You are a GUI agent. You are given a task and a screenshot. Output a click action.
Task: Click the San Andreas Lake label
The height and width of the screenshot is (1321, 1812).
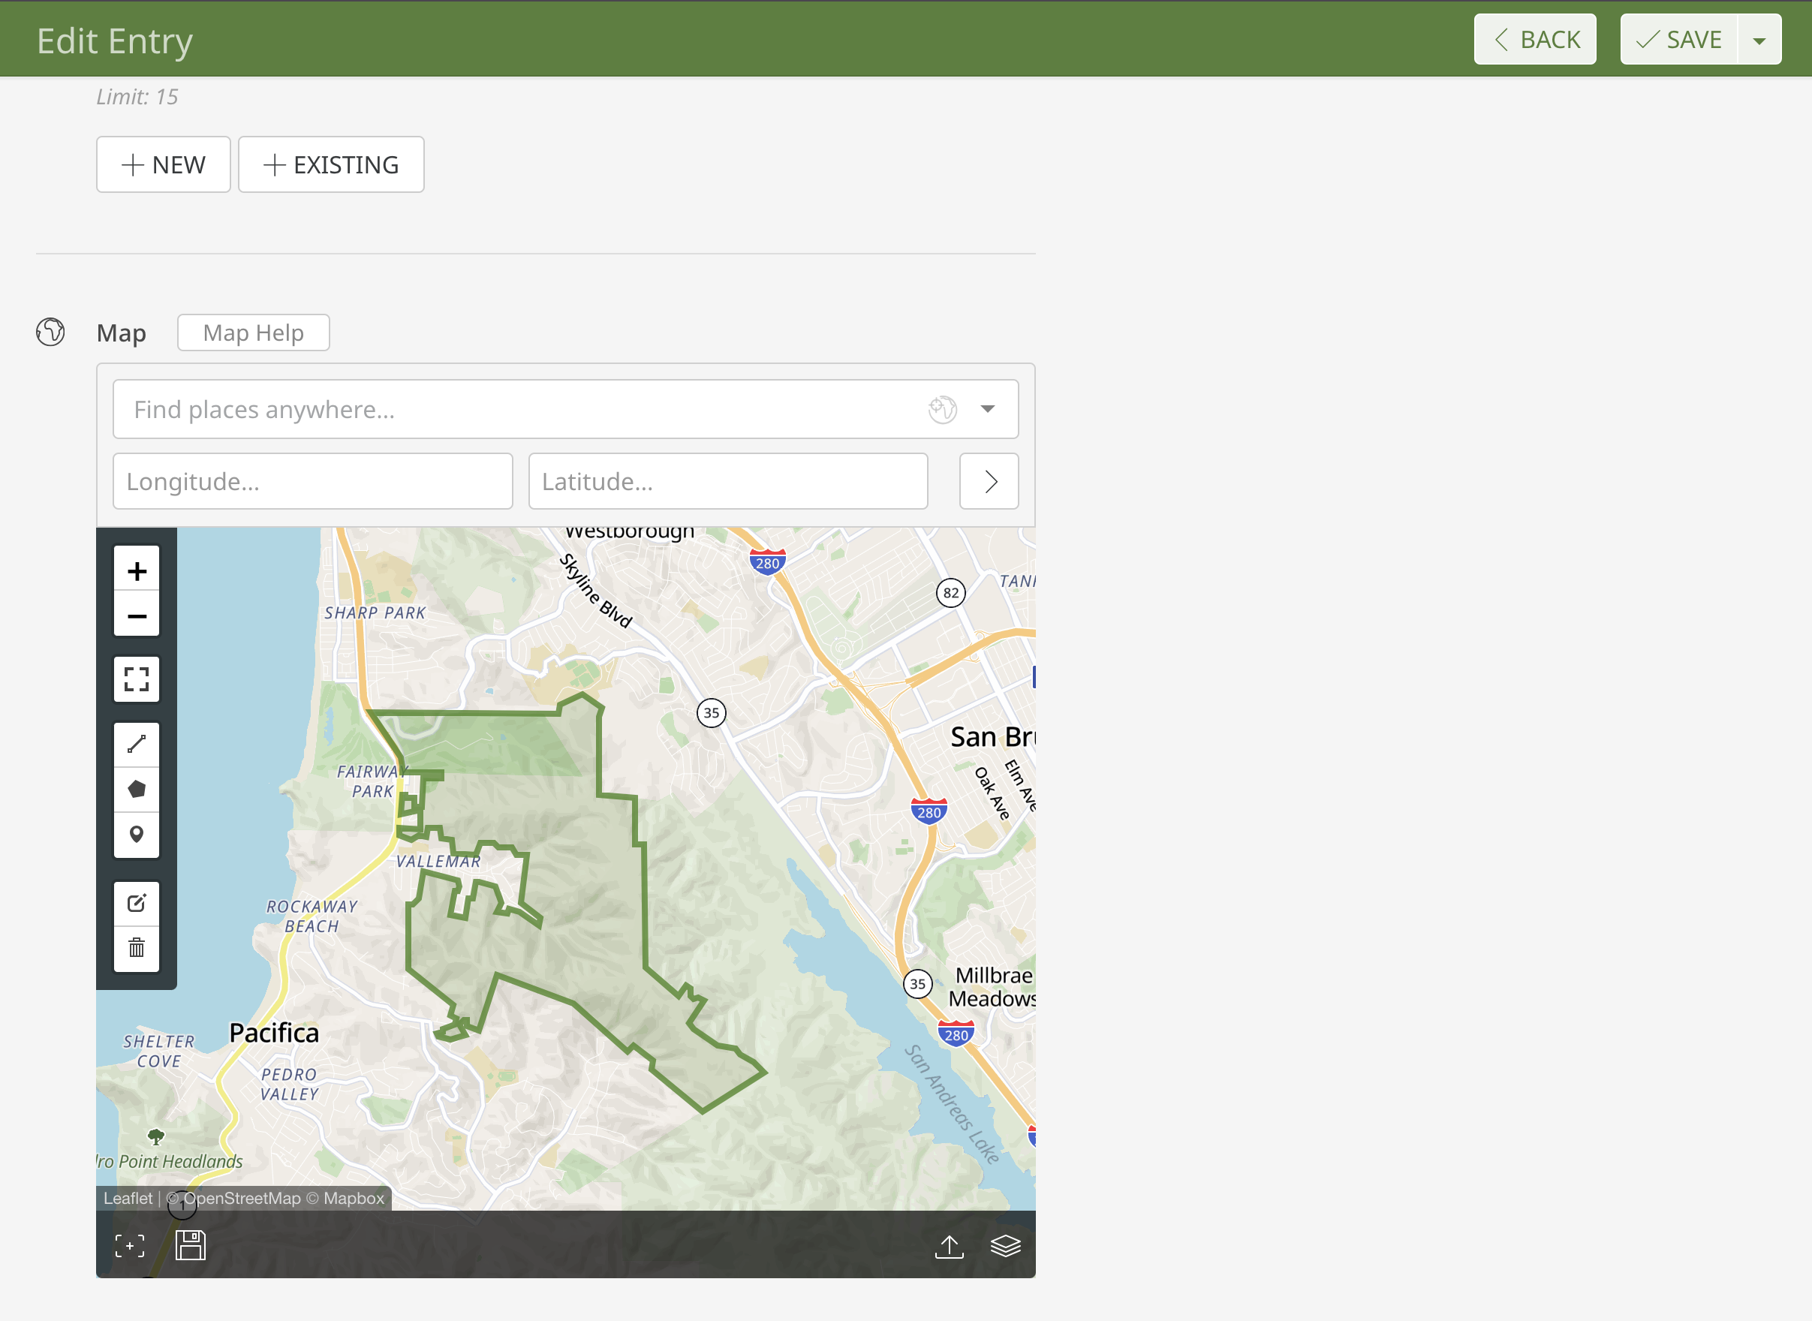click(x=952, y=1103)
